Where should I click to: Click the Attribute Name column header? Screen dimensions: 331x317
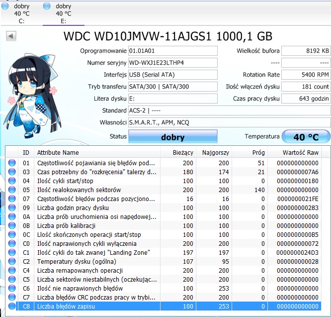coord(97,153)
